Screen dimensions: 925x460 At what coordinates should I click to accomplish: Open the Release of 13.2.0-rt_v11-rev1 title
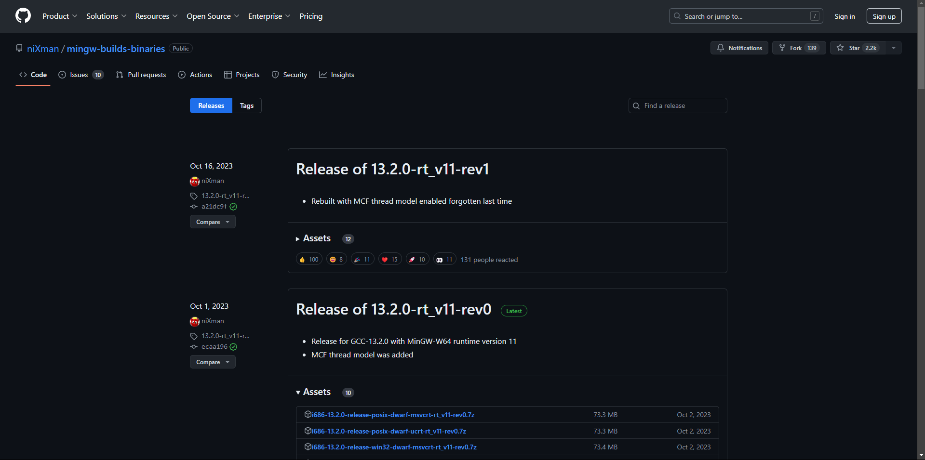click(x=392, y=169)
